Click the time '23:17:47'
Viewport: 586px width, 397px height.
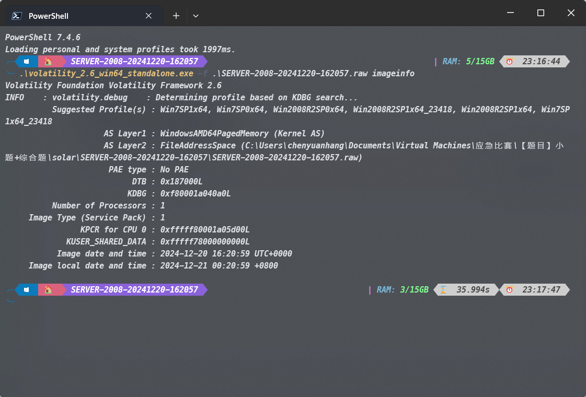pyautogui.click(x=541, y=289)
